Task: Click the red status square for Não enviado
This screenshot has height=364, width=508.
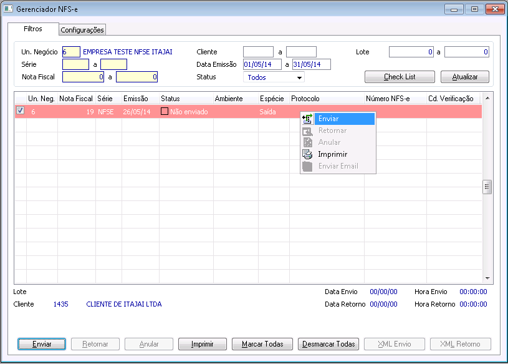Action: (165, 111)
